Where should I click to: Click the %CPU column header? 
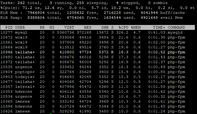click(123, 27)
